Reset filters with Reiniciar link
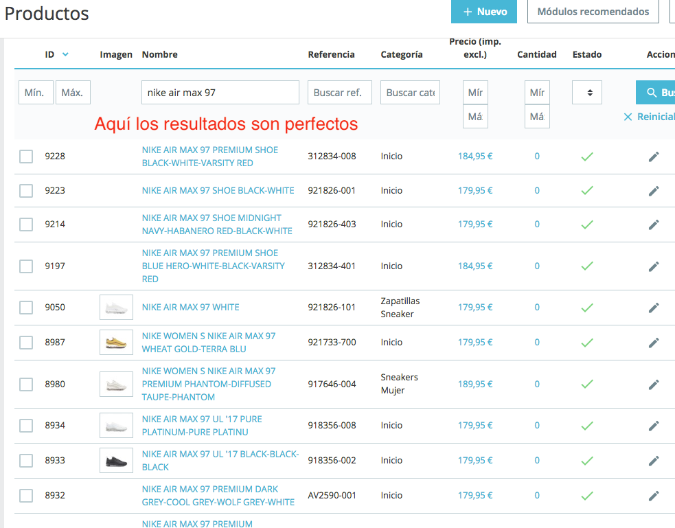The width and height of the screenshot is (675, 528). (649, 117)
